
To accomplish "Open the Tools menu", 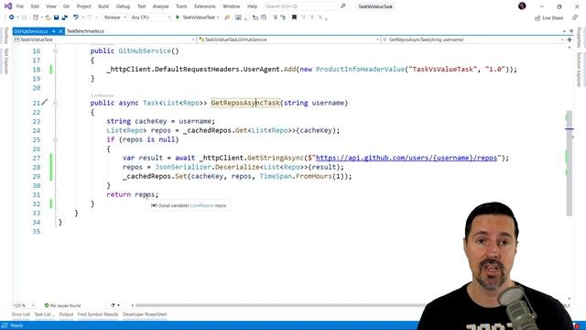I will click(x=181, y=6).
